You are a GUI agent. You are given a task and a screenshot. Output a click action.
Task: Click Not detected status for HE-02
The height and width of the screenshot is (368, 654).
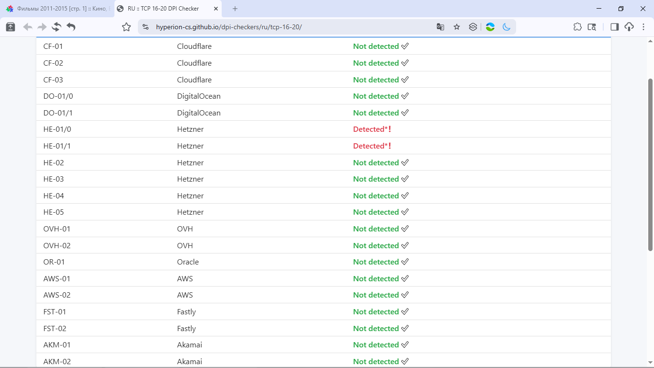click(381, 163)
